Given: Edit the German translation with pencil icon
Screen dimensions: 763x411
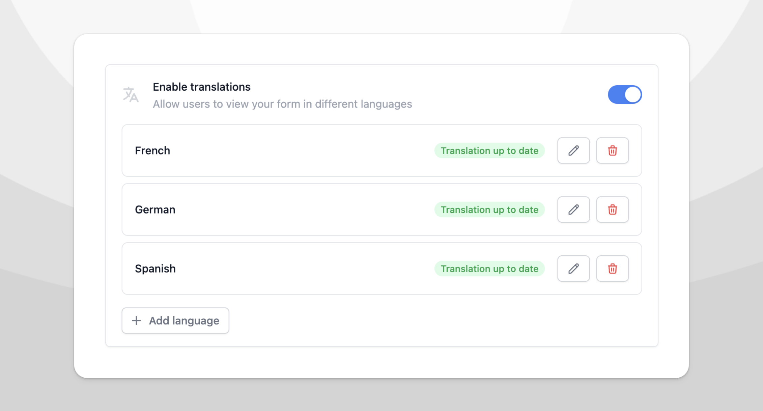Looking at the screenshot, I should (573, 210).
